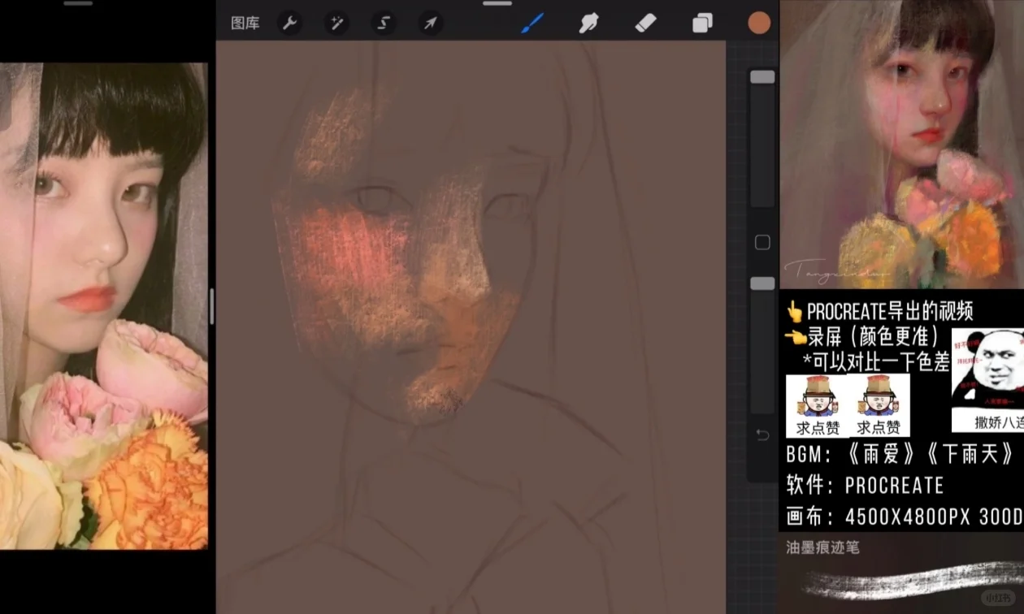Screen dimensions: 1024x614
Task: Select the Eraser tool
Action: pyautogui.click(x=645, y=23)
